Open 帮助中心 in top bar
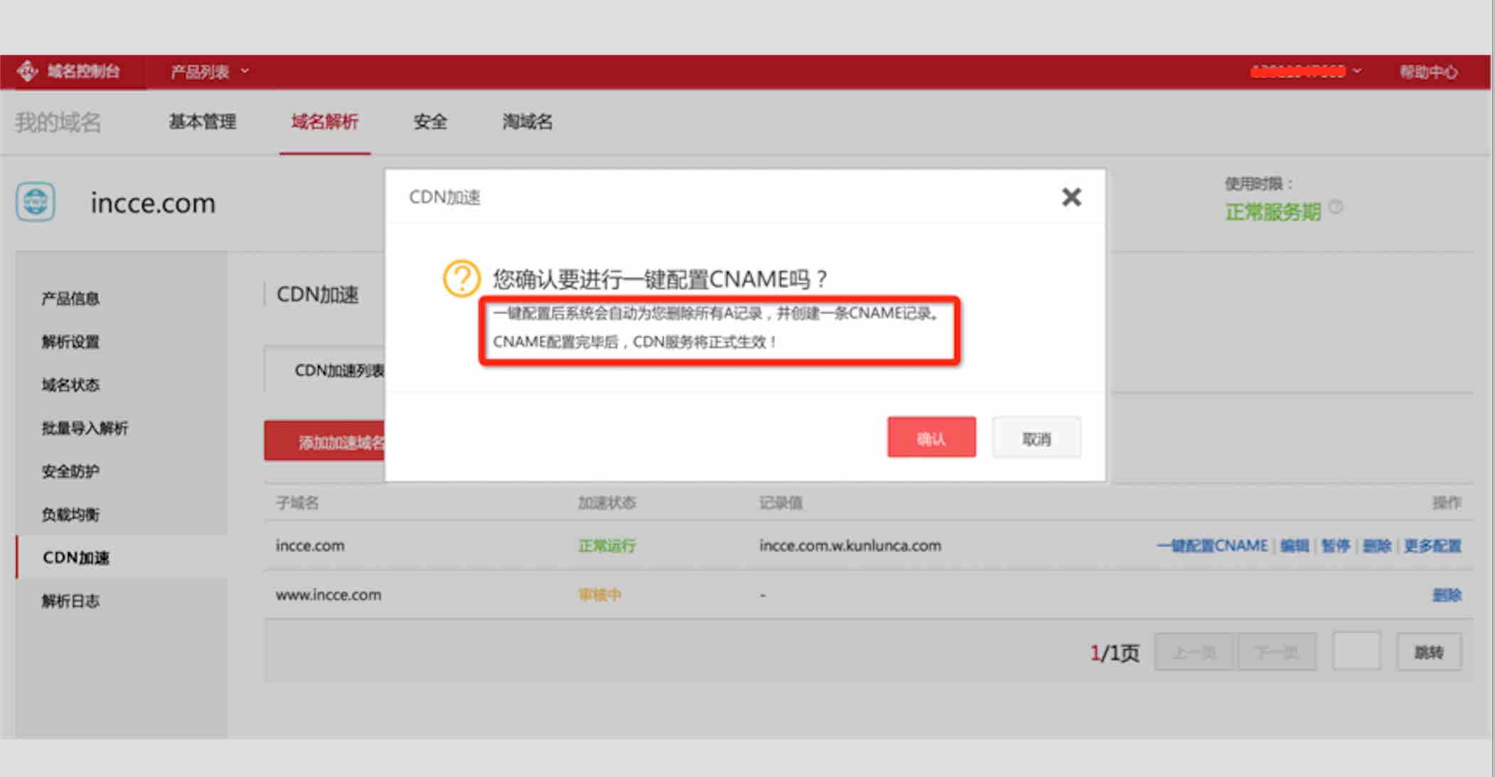Screen dimensions: 1495x777 pyautogui.click(x=1428, y=72)
